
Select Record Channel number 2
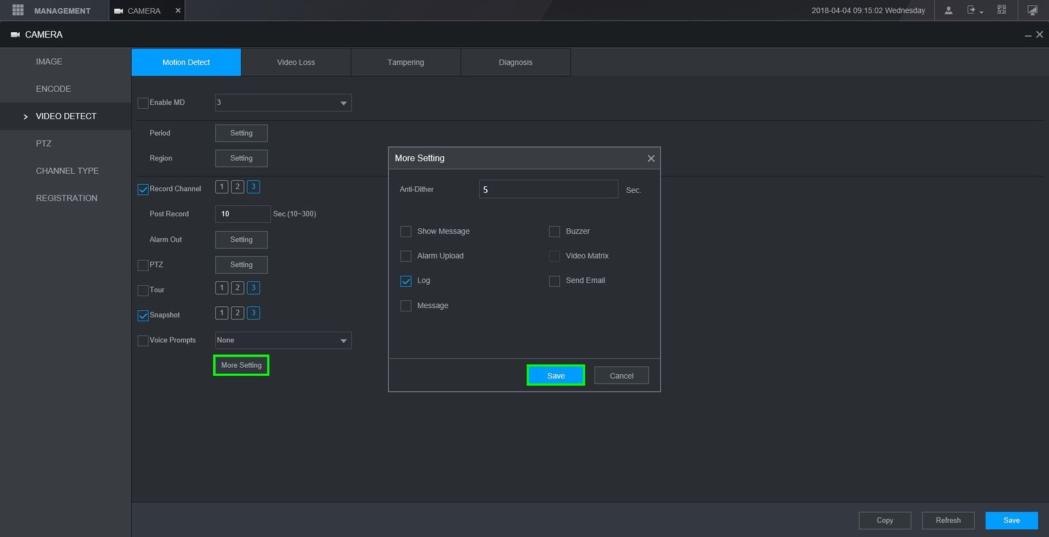(237, 187)
